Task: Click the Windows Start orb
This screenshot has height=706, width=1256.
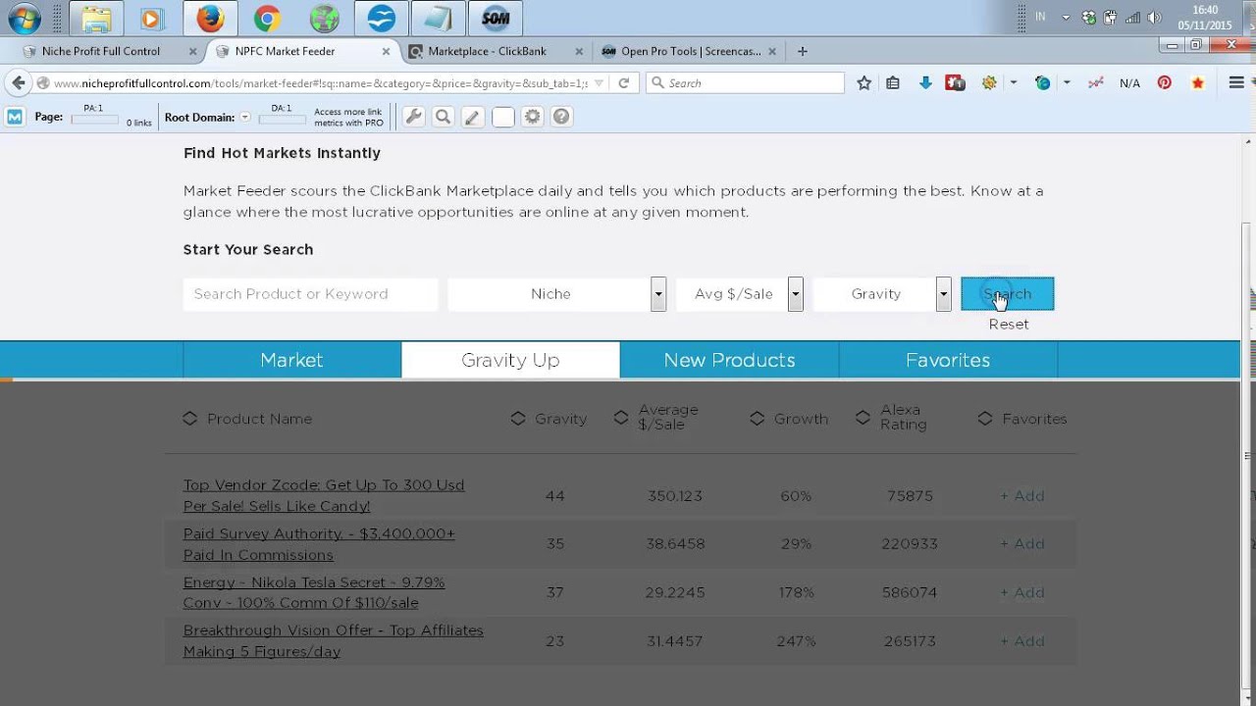Action: pos(25,19)
